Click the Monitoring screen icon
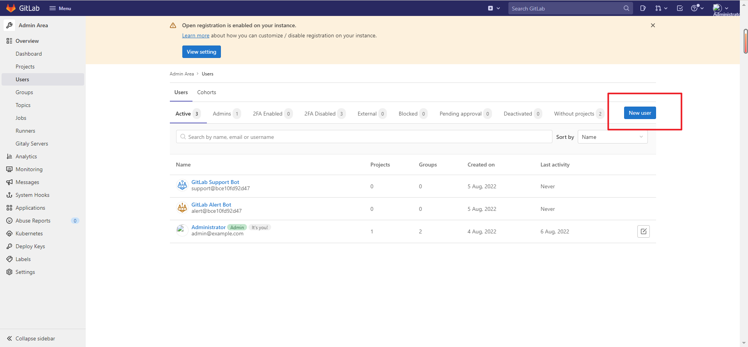Screen dimensions: 748x347 (9, 169)
